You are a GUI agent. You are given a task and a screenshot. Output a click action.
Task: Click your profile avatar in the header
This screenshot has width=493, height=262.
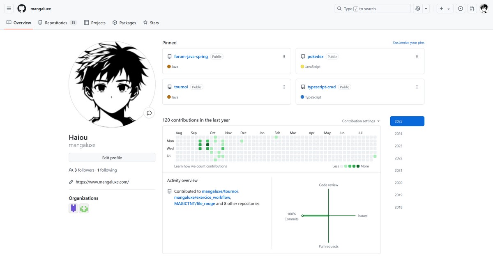[x=484, y=8]
